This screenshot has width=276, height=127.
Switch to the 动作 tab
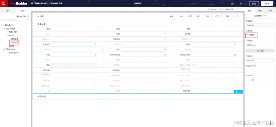click(270, 11)
